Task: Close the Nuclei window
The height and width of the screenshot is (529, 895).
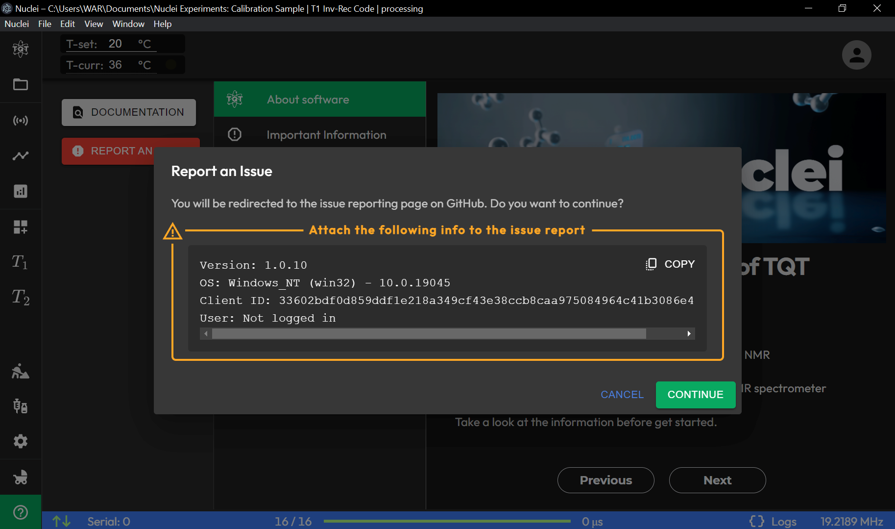Action: [877, 8]
